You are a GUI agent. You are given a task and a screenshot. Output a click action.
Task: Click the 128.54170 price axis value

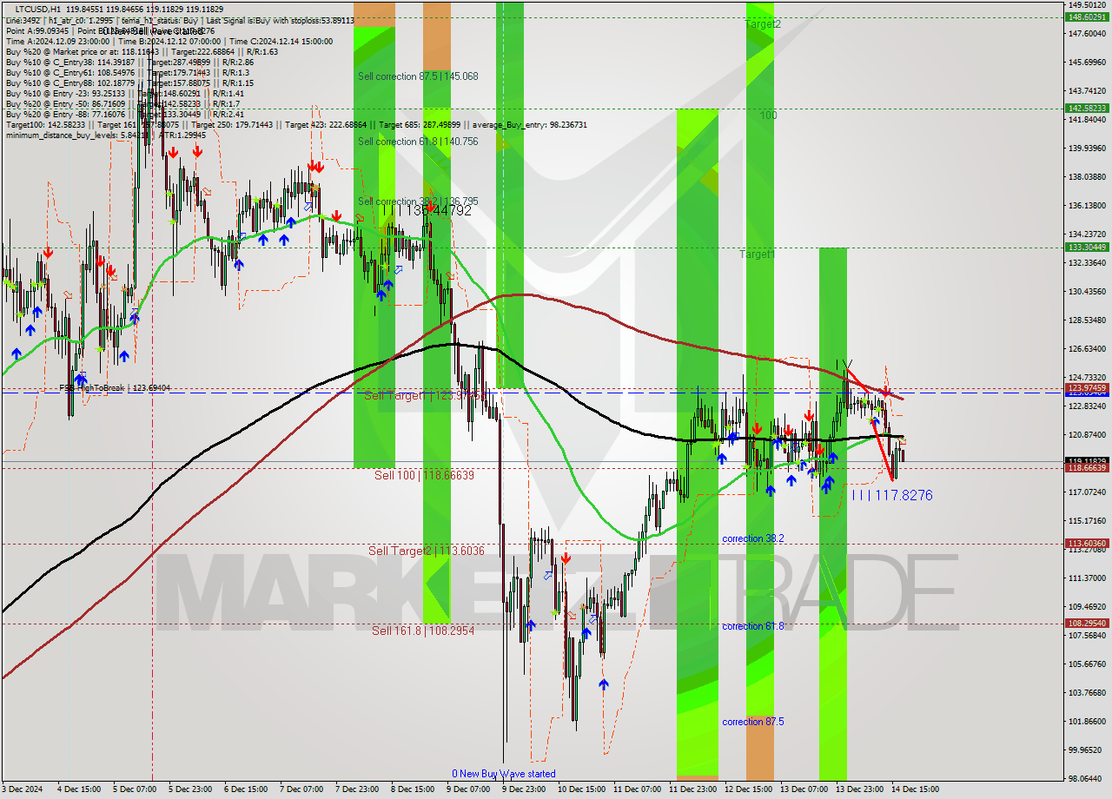tap(1087, 320)
